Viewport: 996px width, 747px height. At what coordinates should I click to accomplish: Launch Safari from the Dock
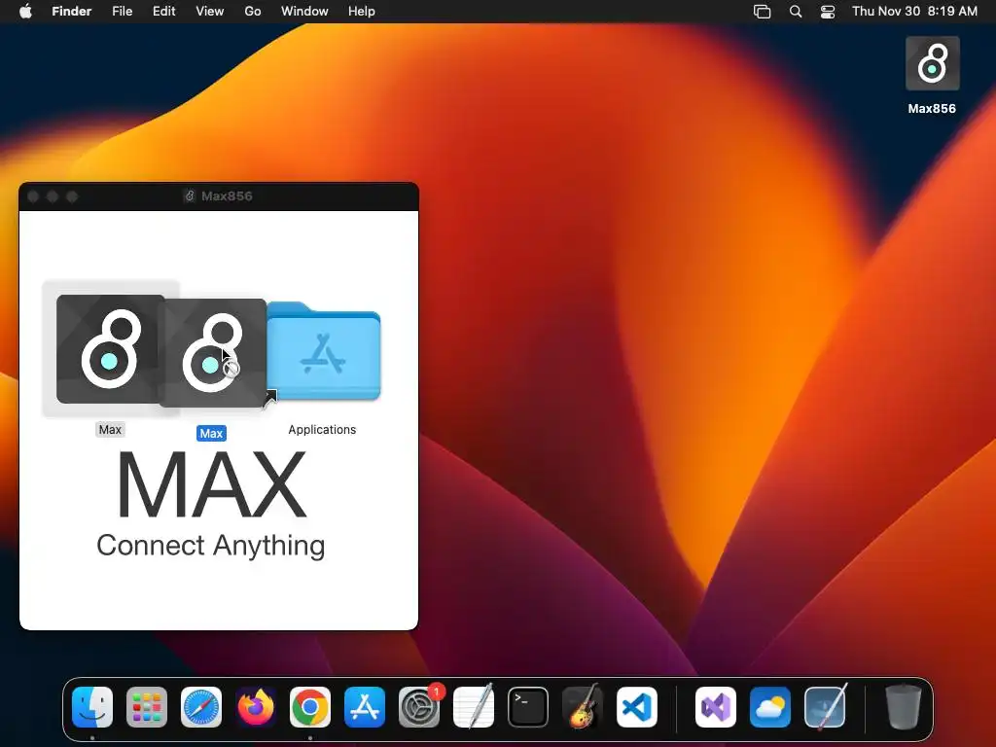click(x=201, y=707)
